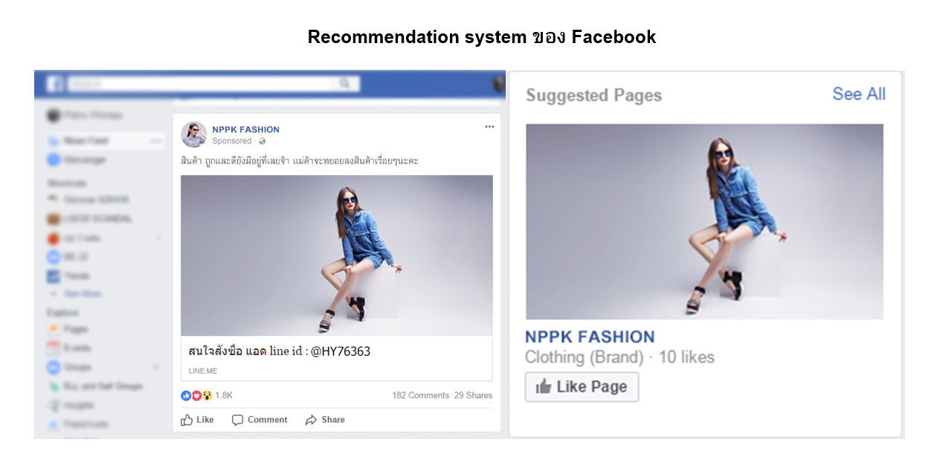Screen dimensions: 943x474
Task: Click the Facebook logo icon
Action: point(55,84)
